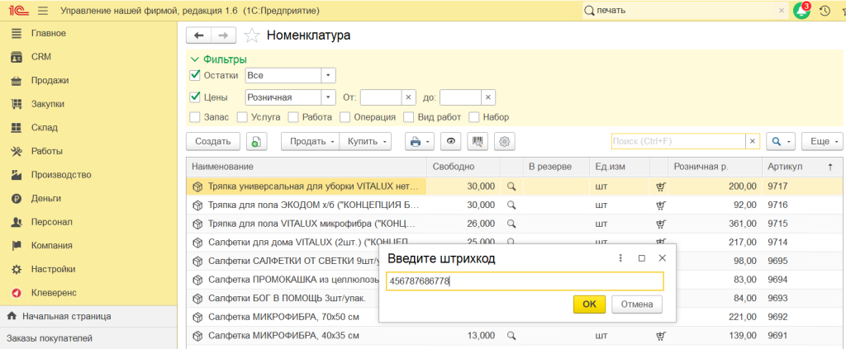Sort by the Наименование column header

(307, 167)
